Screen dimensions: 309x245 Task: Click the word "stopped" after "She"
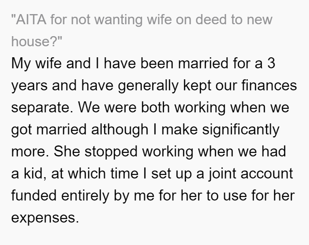111,152
